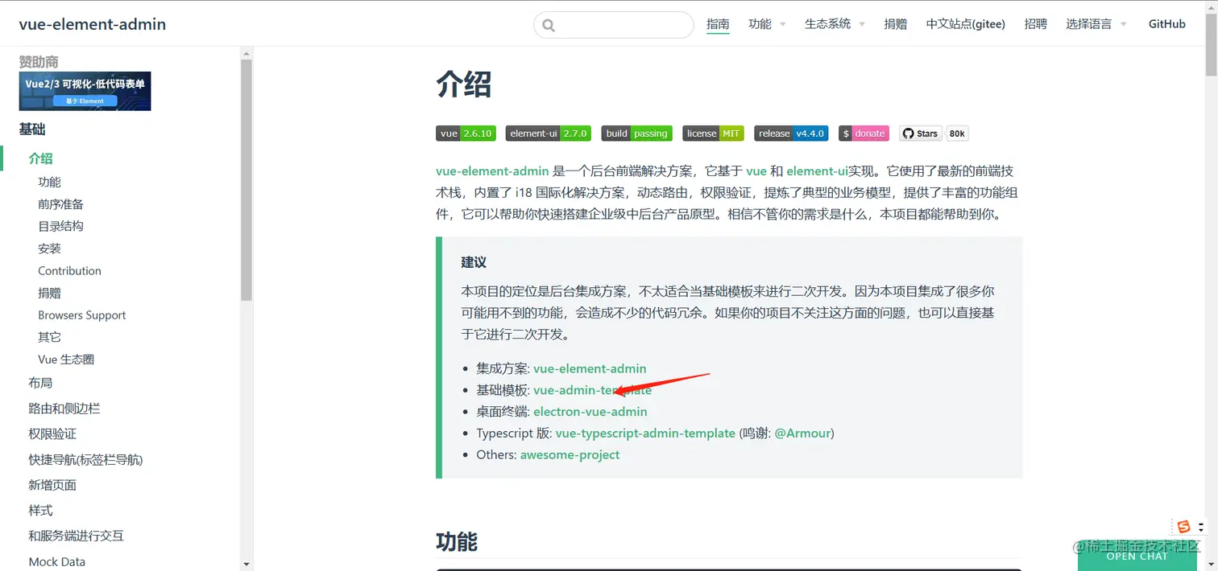Click the sidebar scrollbar thumb

246,179
